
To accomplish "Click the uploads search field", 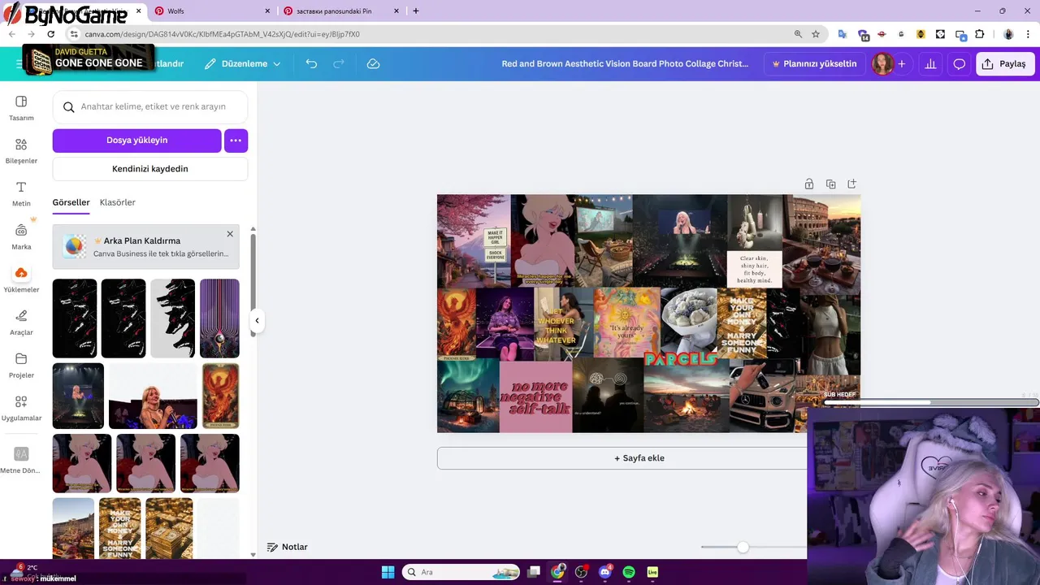I will [x=150, y=106].
